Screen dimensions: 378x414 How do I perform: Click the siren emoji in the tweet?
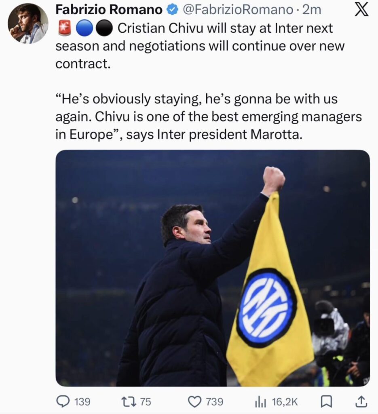[x=64, y=28]
